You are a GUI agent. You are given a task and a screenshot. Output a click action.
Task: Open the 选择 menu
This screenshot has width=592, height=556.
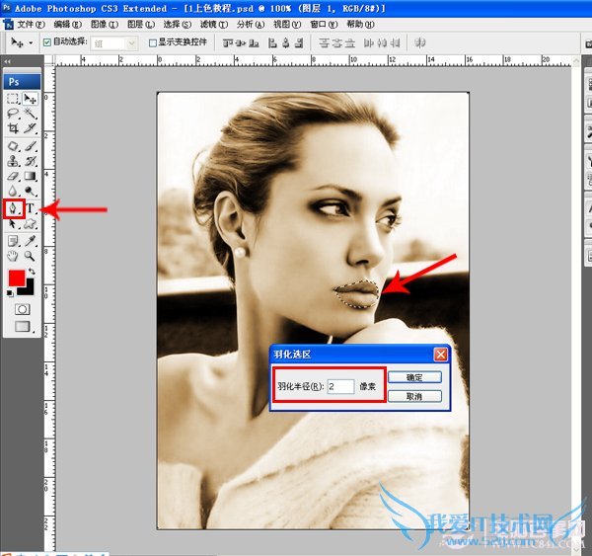[x=178, y=23]
